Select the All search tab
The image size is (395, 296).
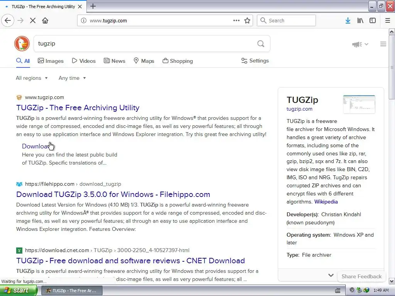click(23, 61)
